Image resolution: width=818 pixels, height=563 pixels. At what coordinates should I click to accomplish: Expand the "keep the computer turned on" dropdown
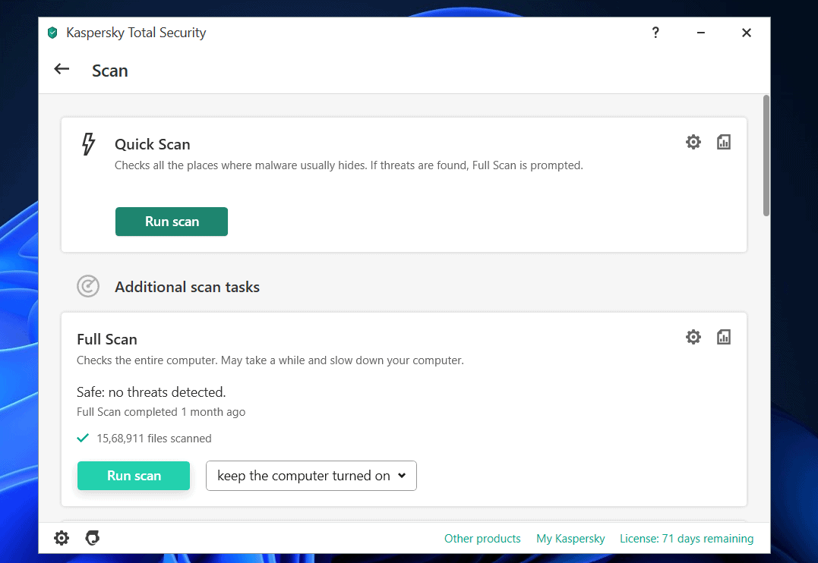pyautogui.click(x=311, y=476)
